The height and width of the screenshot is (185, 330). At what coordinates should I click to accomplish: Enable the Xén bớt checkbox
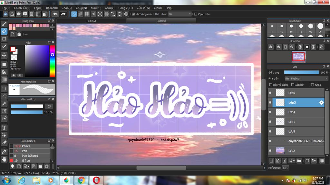[x=293, y=85]
